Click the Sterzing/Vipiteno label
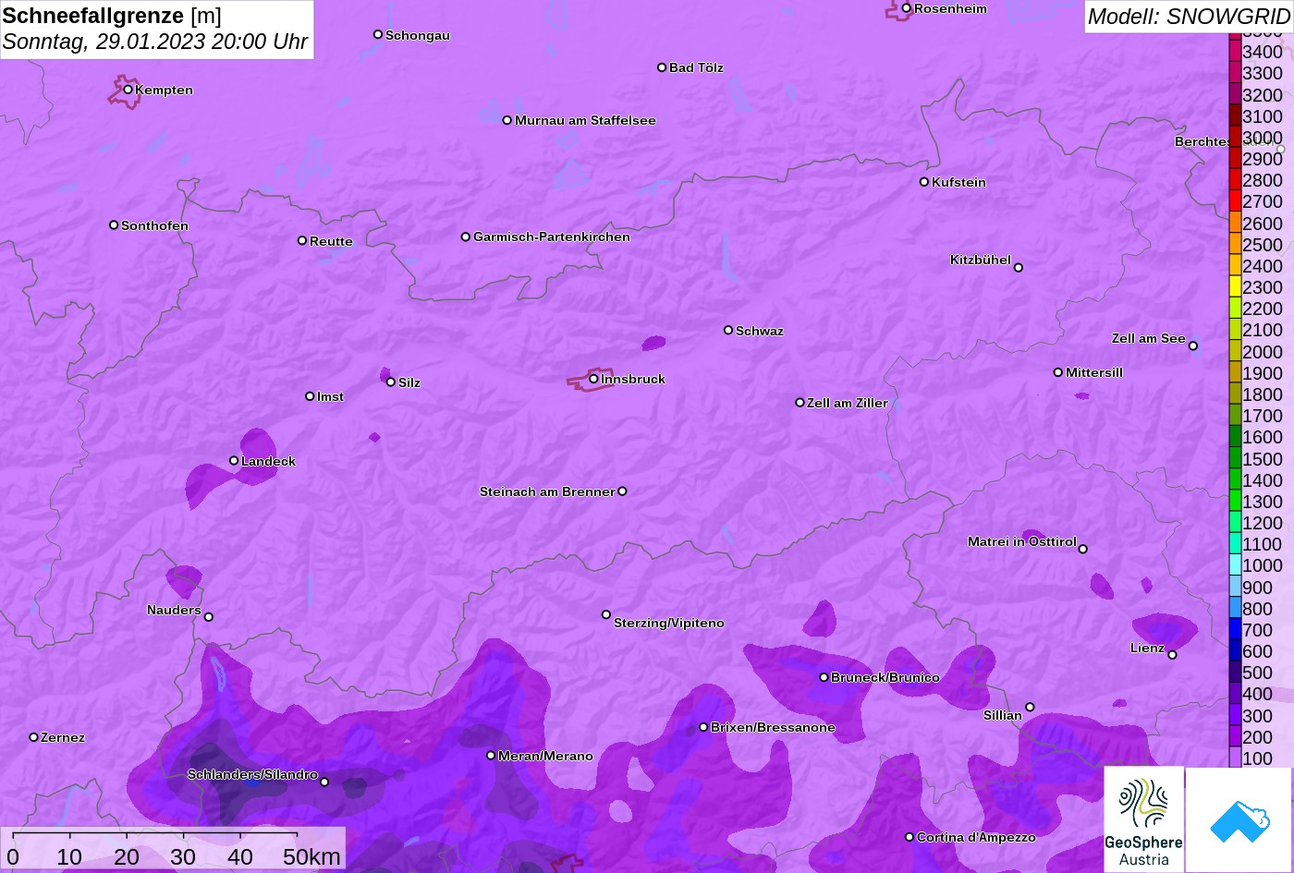Screen dimensions: 1294x873 click(669, 623)
